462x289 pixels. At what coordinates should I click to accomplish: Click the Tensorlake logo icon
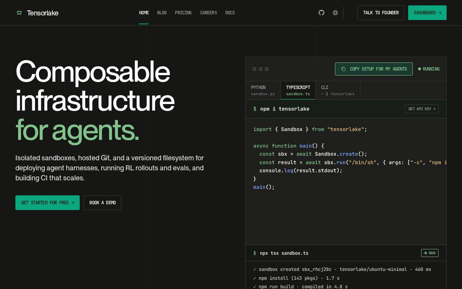click(19, 13)
